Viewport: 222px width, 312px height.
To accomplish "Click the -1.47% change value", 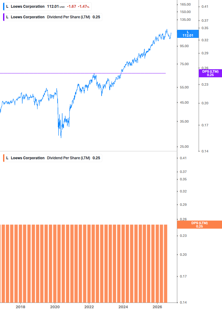I will pos(84,7).
